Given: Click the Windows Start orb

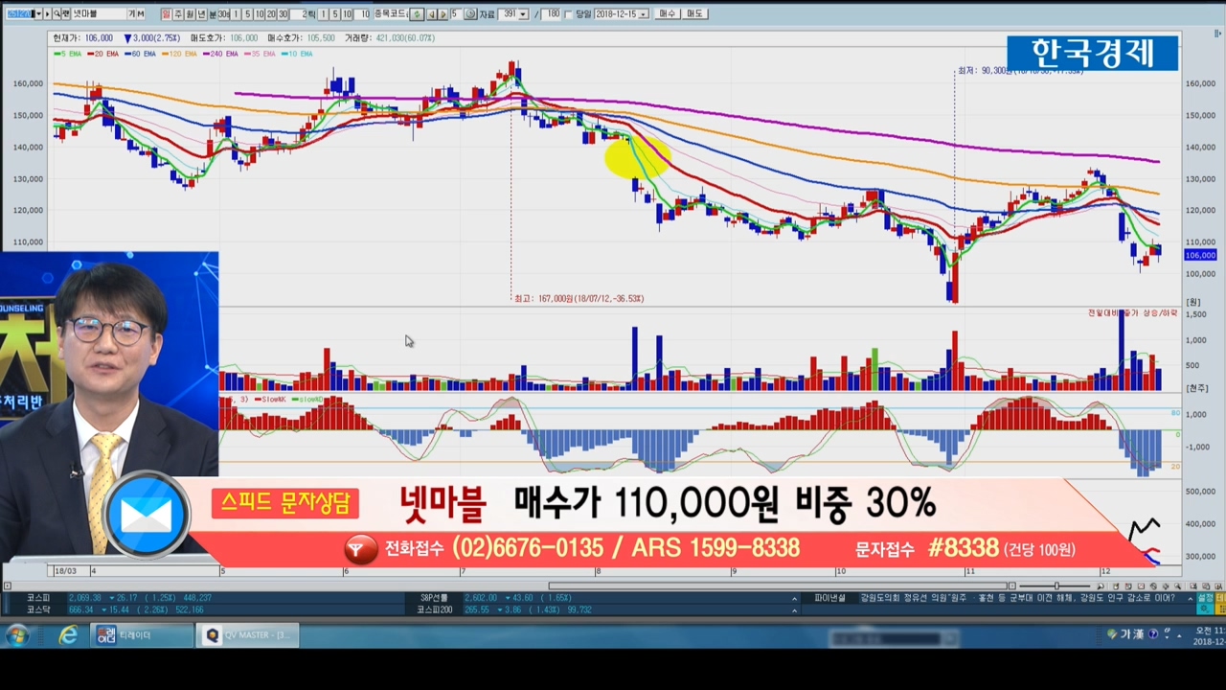Looking at the screenshot, I should (17, 635).
